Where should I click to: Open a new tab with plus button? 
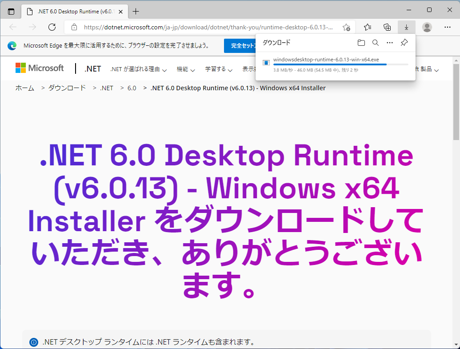(136, 12)
